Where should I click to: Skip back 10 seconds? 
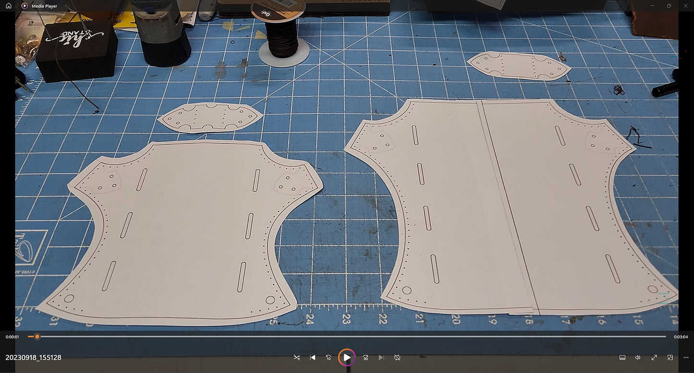click(329, 358)
